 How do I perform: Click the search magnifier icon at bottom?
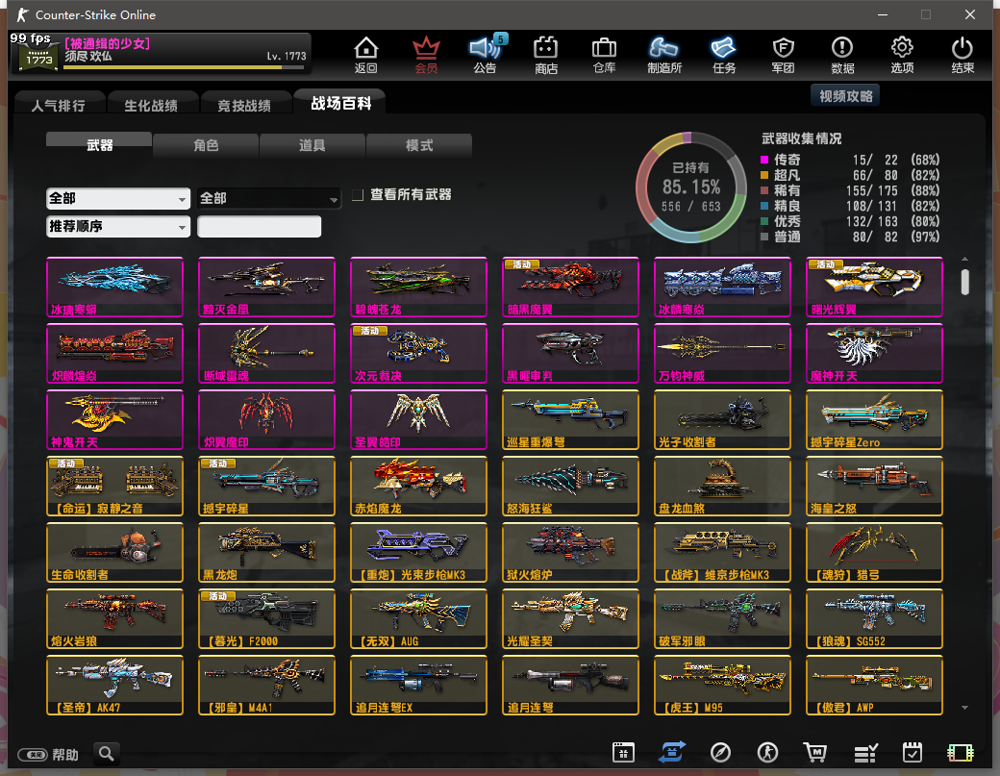[x=107, y=754]
